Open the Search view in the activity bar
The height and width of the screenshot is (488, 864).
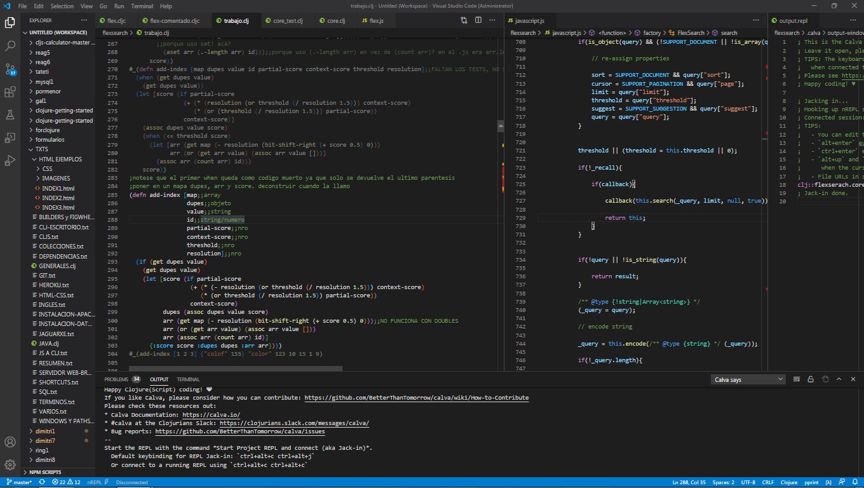(x=10, y=45)
